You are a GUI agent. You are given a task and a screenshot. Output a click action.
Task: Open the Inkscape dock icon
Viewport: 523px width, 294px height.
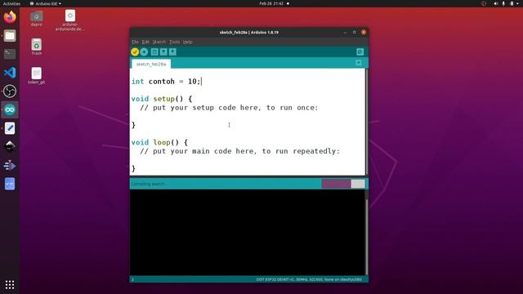10,147
